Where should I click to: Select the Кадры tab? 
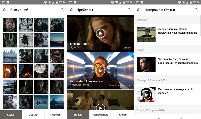11,115
